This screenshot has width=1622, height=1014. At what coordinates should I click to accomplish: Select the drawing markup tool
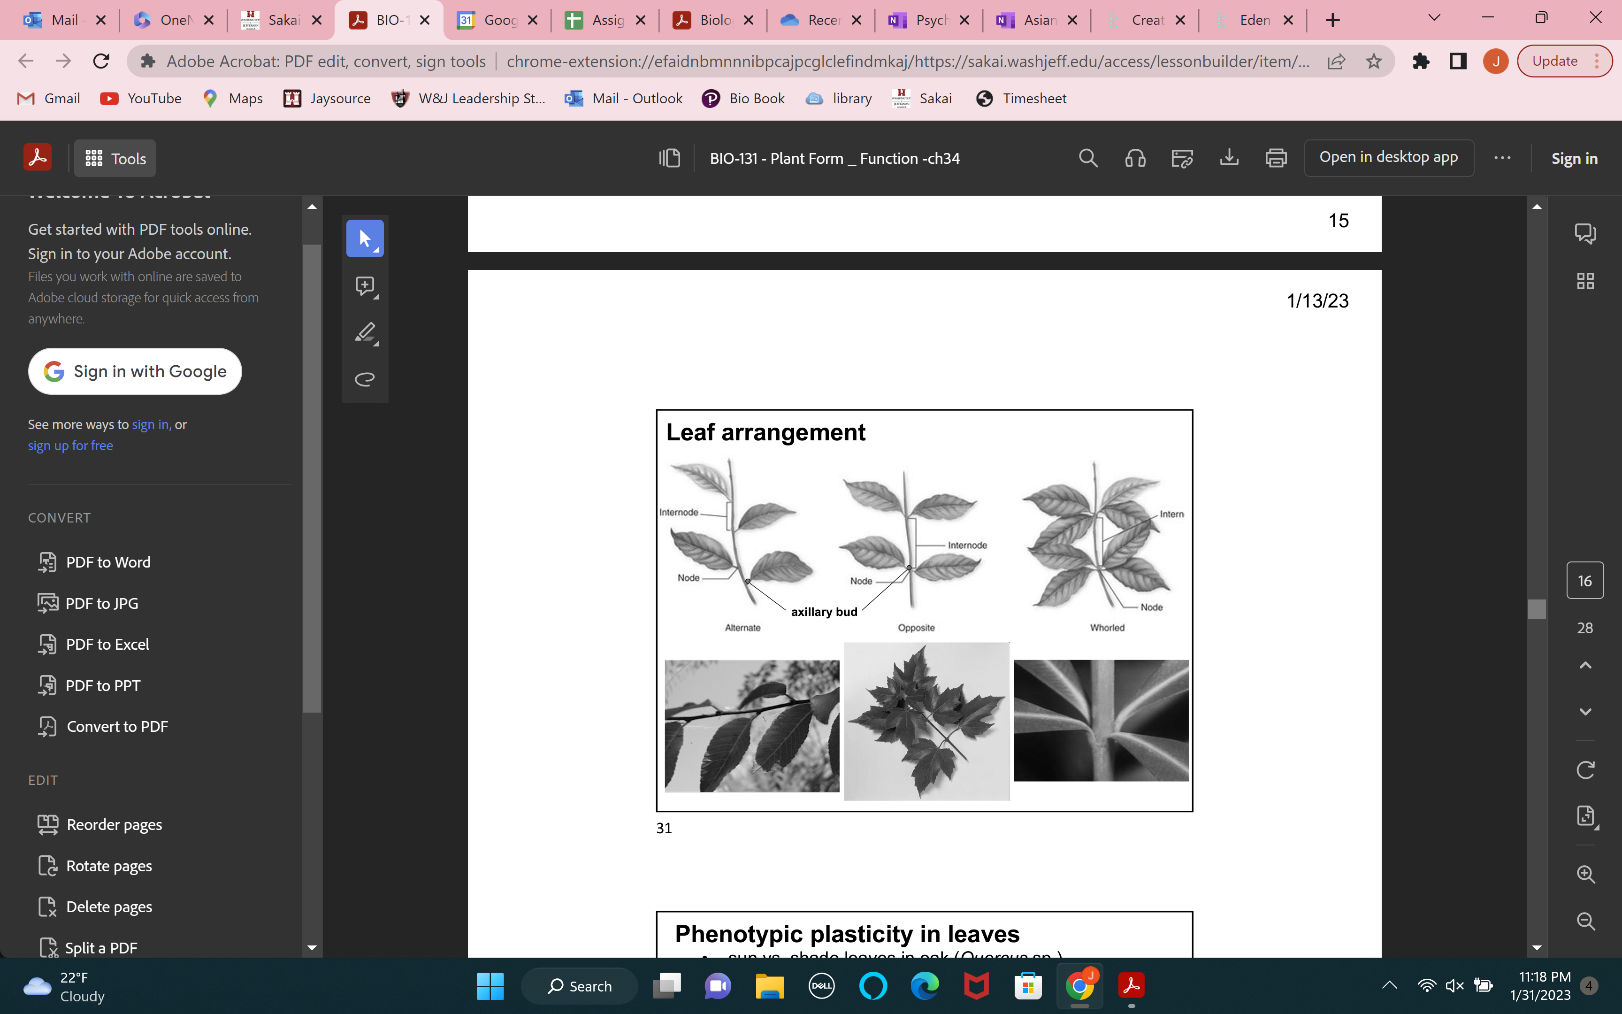[365, 333]
